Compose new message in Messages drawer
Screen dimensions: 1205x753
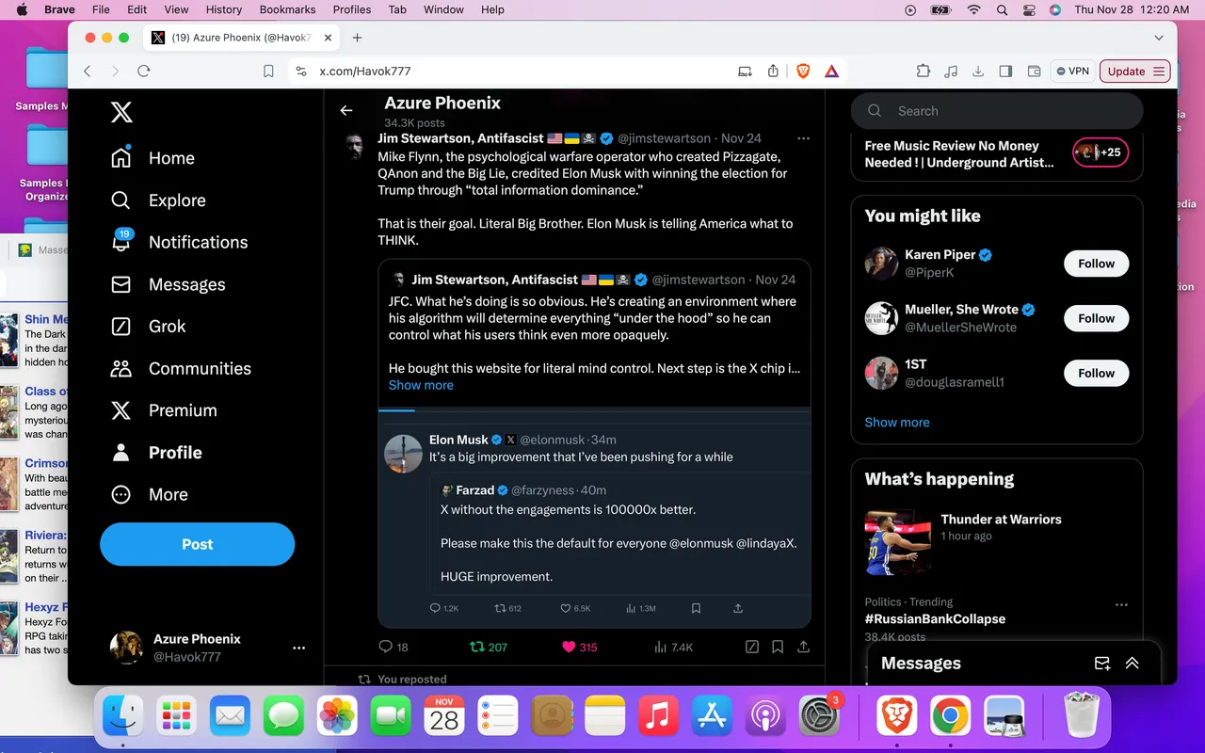tap(1101, 664)
